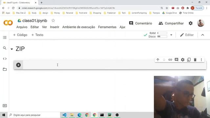Image resolution: width=210 pixels, height=118 pixels.
Task: Open the Files folder panel
Action: [x=5, y=69]
